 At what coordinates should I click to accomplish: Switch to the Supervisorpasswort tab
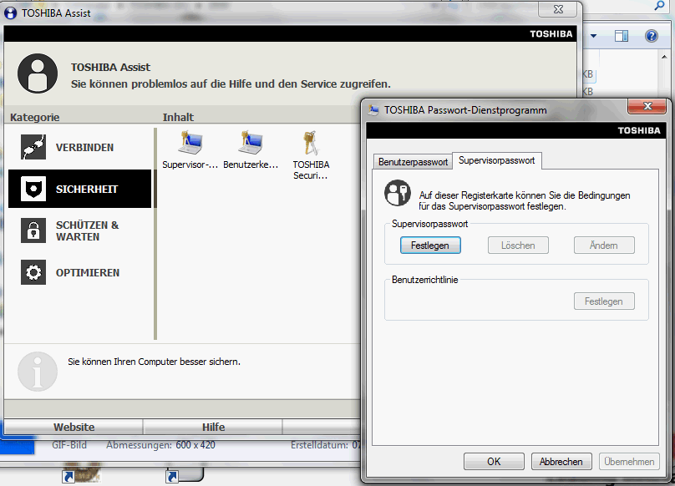tap(497, 160)
